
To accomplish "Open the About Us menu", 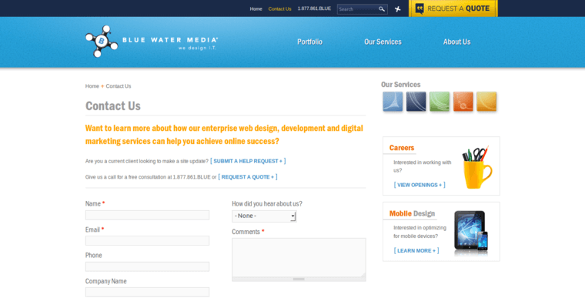I will (456, 42).
